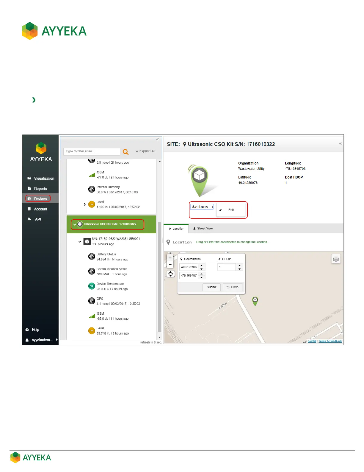The height and width of the screenshot is (472, 364).
Task: Click the Ayyeka logo at page top
Action: [54, 31]
